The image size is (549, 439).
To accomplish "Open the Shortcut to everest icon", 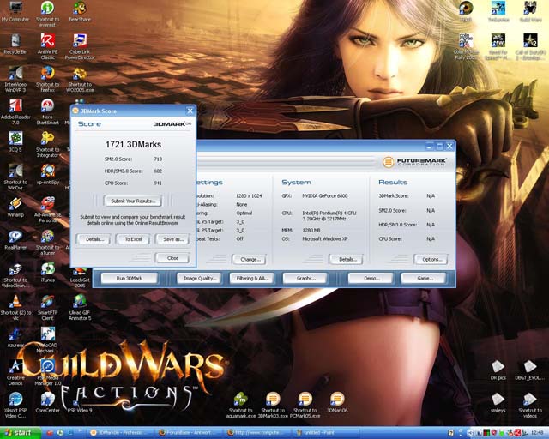I will [x=48, y=14].
